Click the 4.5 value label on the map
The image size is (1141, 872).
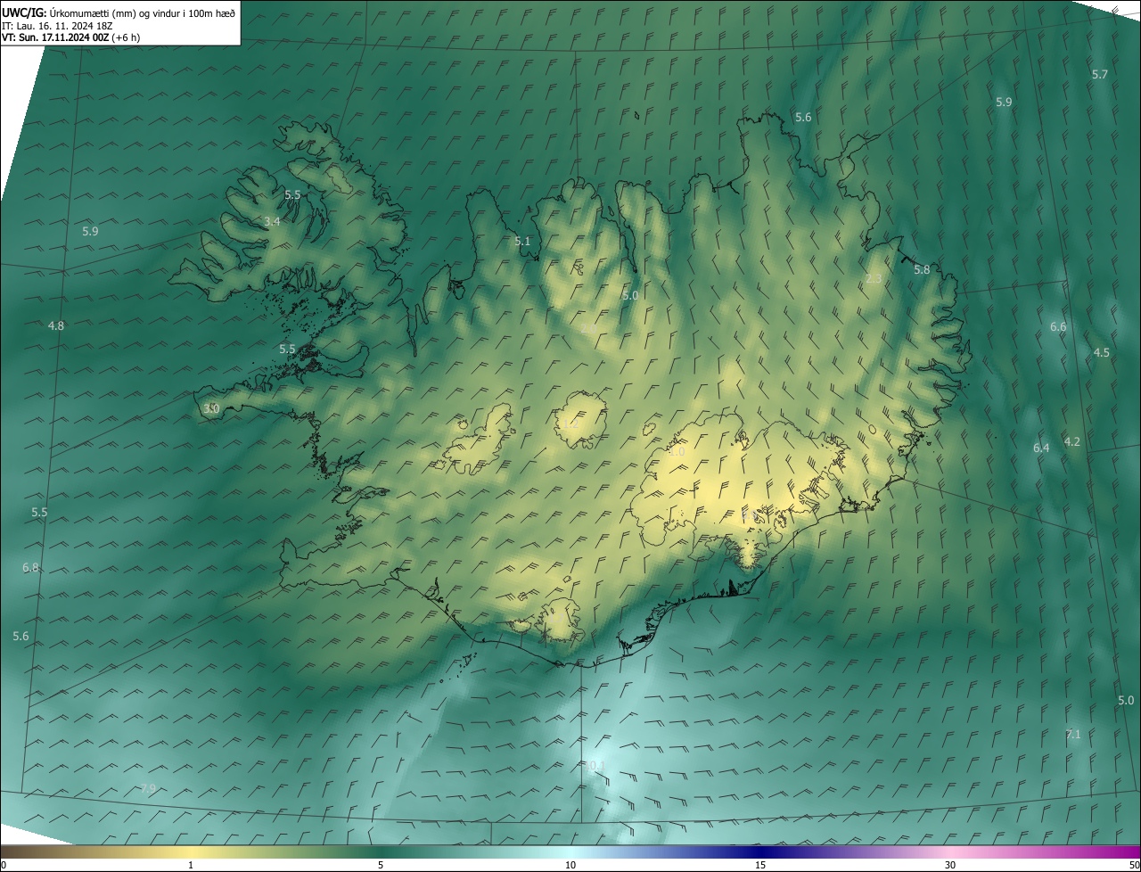(1102, 352)
